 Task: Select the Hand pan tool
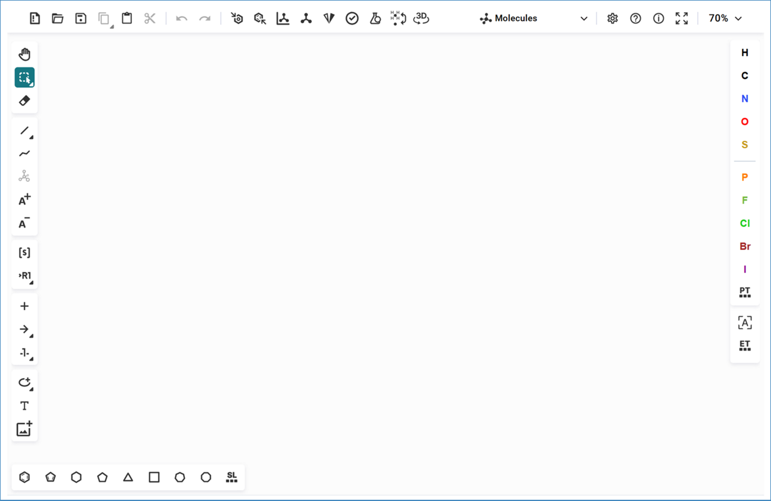(25, 55)
